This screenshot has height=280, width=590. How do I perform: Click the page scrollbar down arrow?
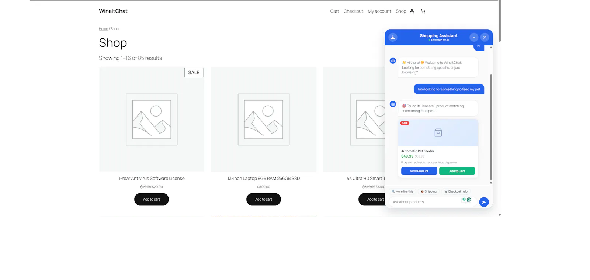(x=500, y=215)
